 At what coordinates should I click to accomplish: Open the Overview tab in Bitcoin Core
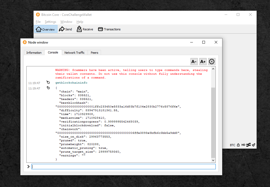point(46,29)
